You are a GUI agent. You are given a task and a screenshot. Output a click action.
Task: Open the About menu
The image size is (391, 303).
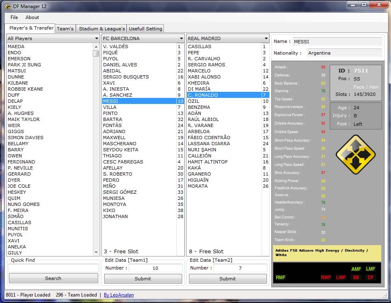click(32, 17)
